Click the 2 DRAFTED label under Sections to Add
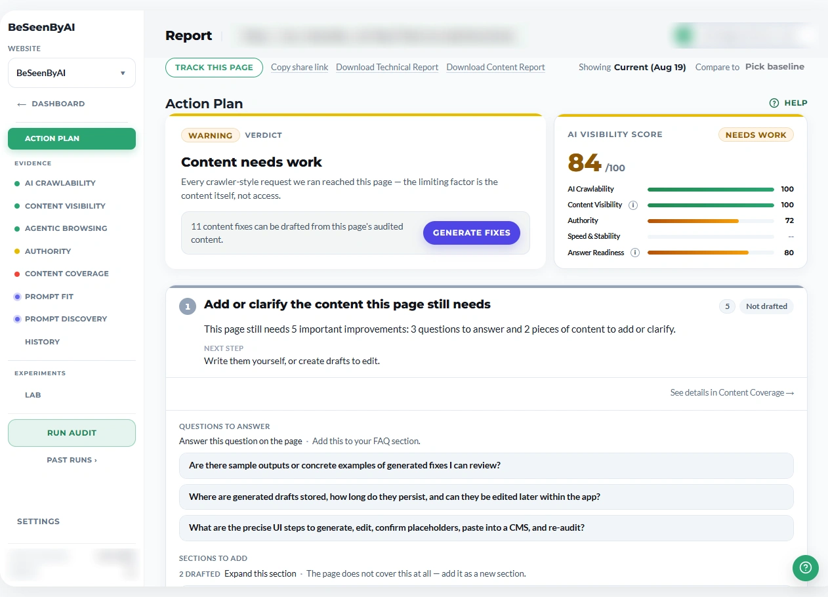The height and width of the screenshot is (597, 828). point(199,573)
